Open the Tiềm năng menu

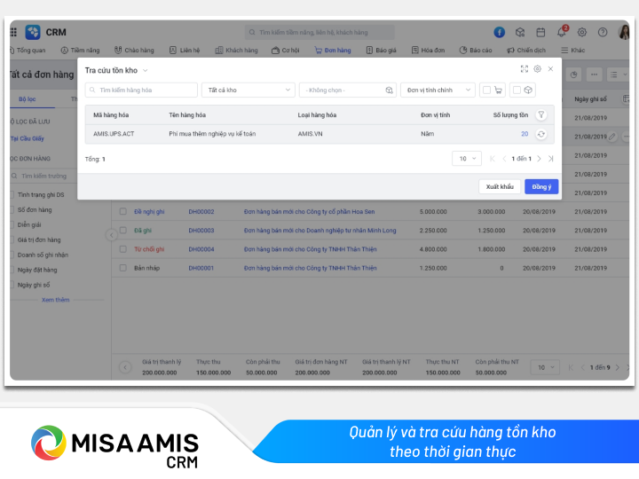(x=80, y=50)
